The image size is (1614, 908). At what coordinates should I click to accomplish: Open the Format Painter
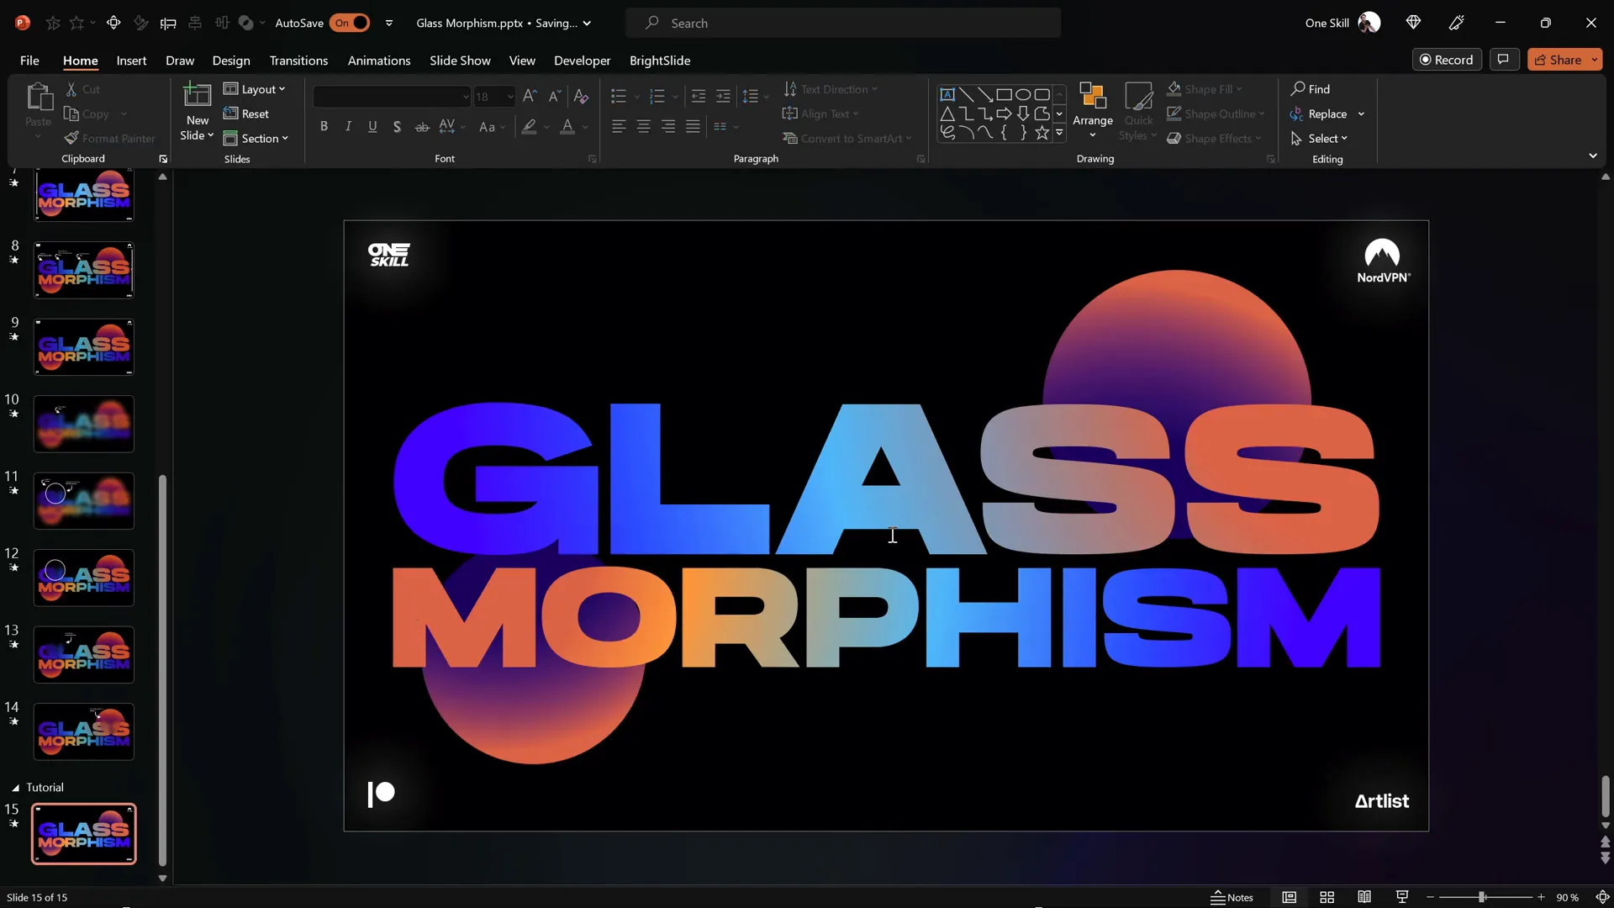pos(110,138)
